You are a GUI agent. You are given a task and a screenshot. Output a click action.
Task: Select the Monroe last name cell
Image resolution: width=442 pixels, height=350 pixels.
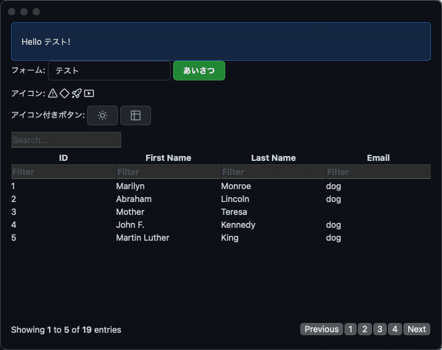point(236,186)
